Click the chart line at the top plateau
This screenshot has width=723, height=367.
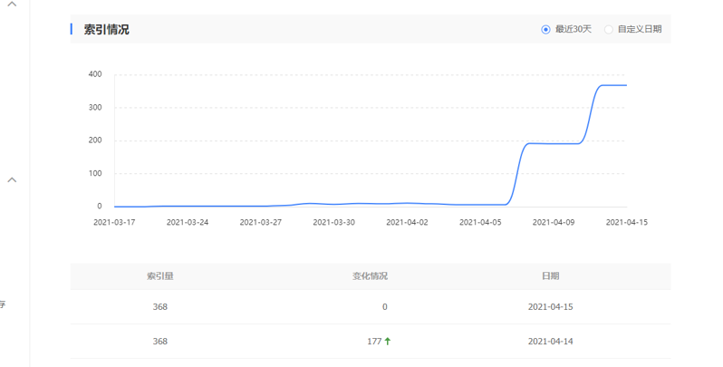point(612,85)
